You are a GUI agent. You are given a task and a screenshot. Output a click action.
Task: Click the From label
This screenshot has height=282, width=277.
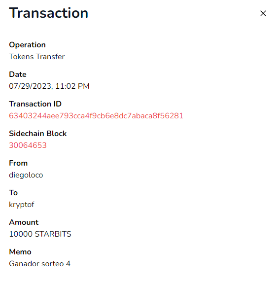tap(18, 163)
